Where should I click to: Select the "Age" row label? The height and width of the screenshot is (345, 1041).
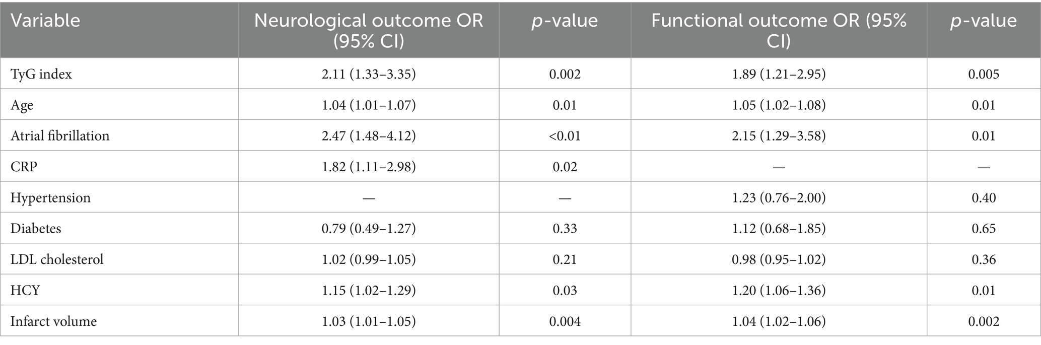[22, 105]
